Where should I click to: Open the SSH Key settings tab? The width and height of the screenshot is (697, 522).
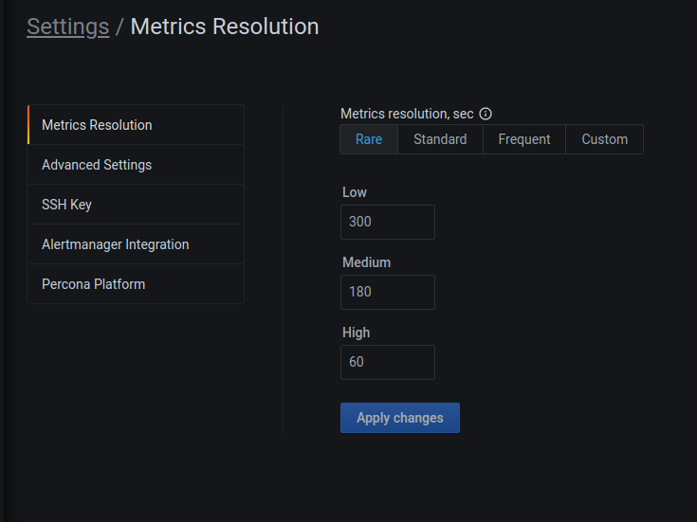tap(66, 205)
